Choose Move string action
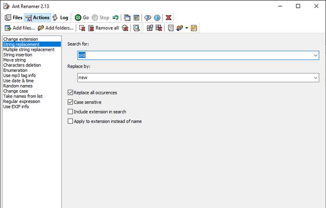The height and width of the screenshot is (208, 326). click(32, 60)
